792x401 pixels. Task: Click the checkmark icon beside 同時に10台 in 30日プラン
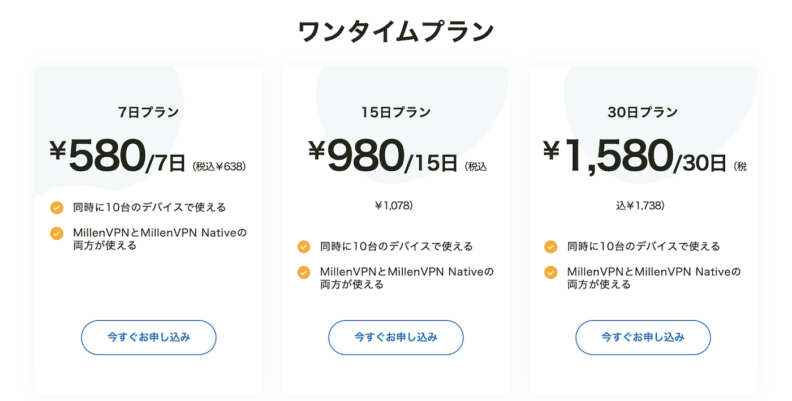click(x=551, y=247)
